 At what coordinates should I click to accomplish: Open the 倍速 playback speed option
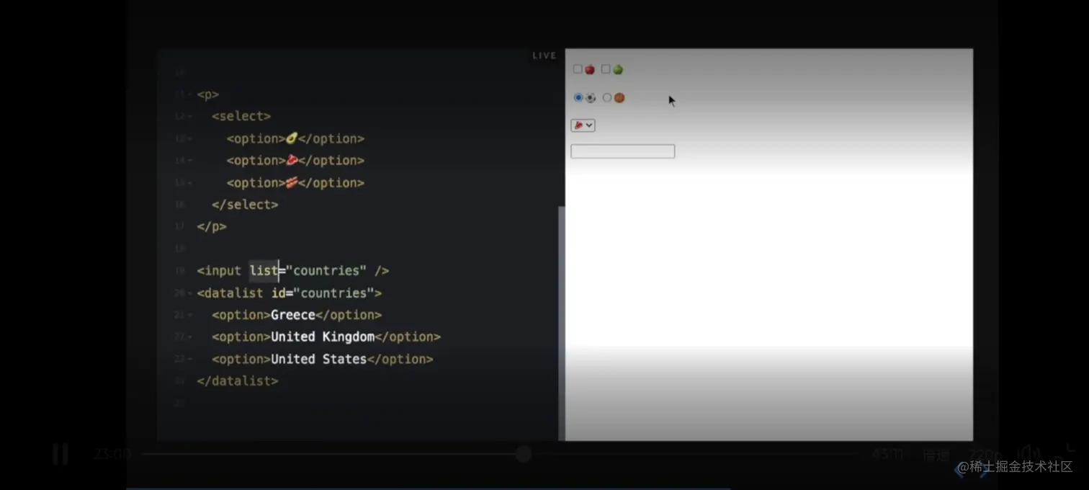[936, 455]
